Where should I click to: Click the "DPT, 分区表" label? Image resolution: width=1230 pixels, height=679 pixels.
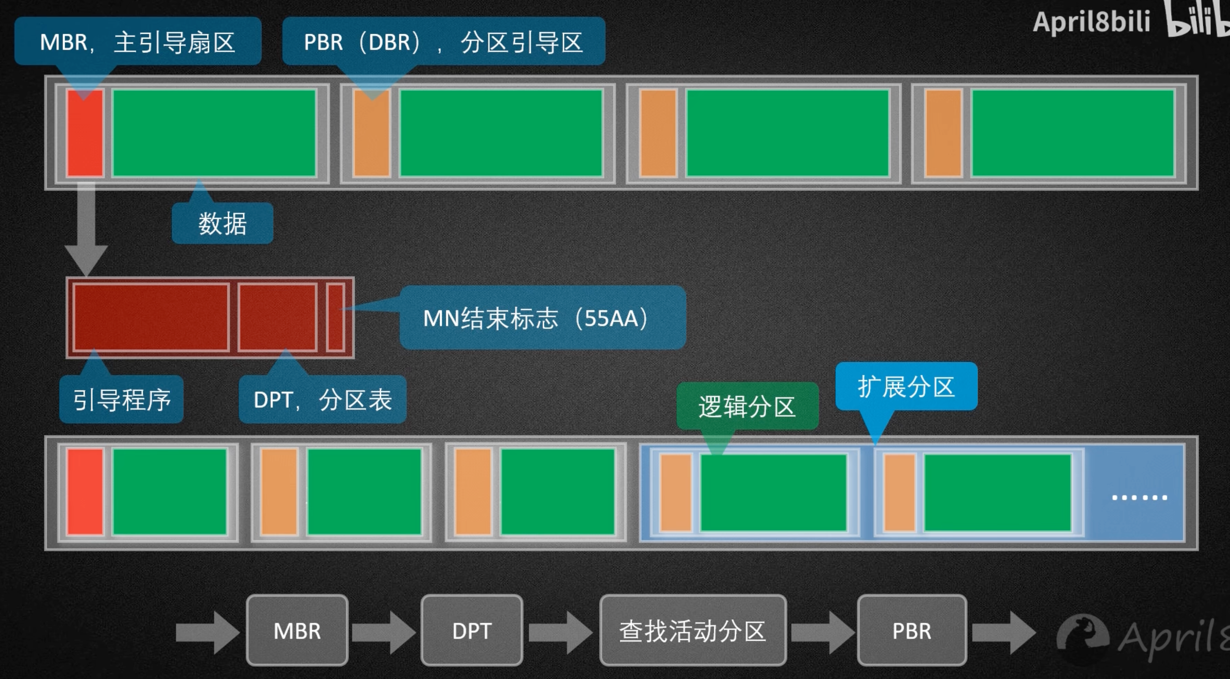click(323, 399)
